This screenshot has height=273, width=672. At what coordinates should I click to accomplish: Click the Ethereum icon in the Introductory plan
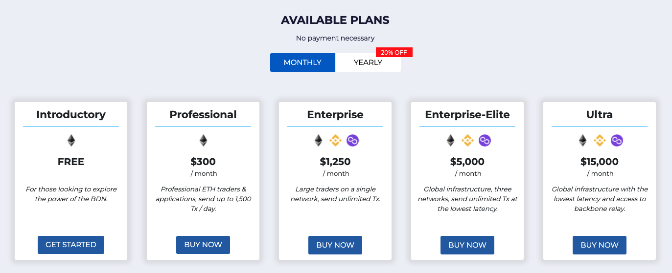click(71, 141)
